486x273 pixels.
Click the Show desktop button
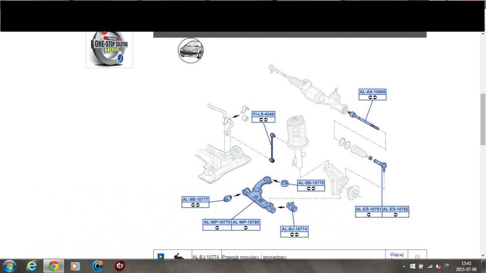click(x=484, y=266)
